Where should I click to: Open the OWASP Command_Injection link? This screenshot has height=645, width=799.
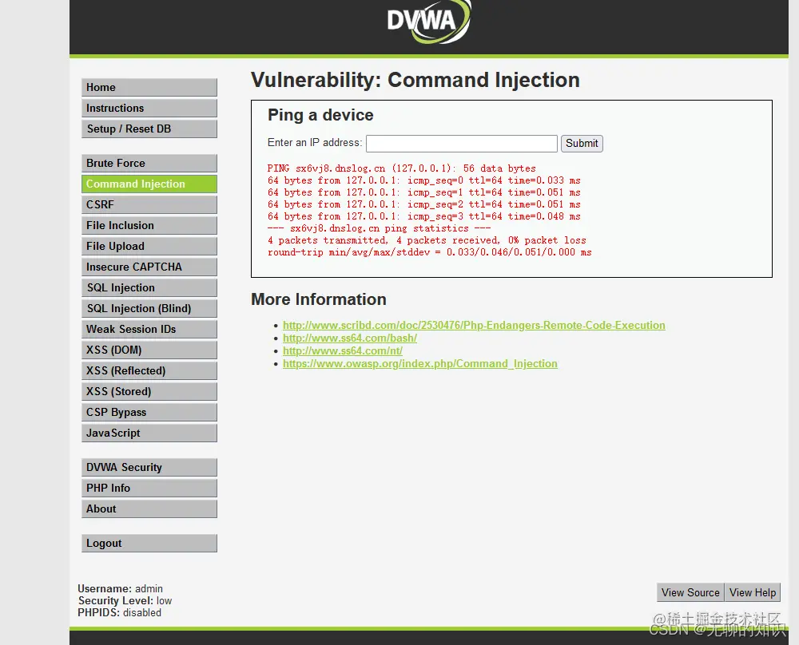coord(420,363)
